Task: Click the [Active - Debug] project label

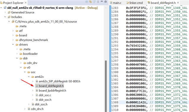Action: pos(86,8)
